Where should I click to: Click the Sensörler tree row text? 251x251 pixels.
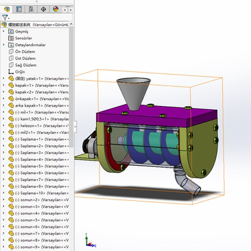[x=24, y=38]
